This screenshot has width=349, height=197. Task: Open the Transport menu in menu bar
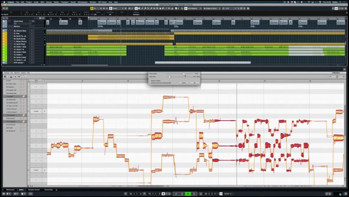[x=65, y=2]
